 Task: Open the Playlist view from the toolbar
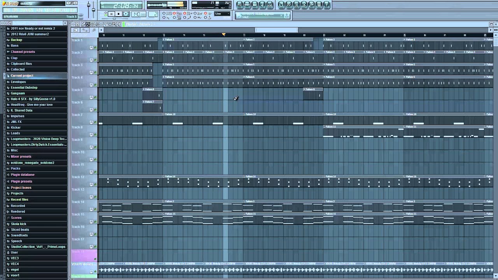point(240,5)
